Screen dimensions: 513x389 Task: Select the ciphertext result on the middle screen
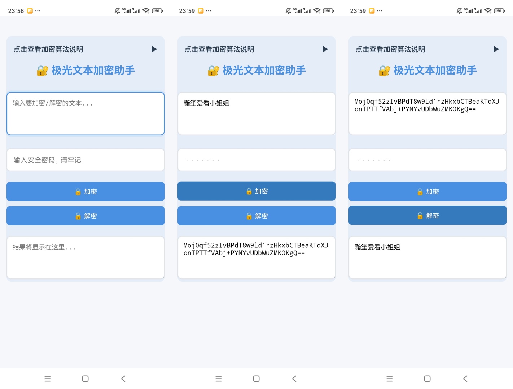[x=256, y=258]
